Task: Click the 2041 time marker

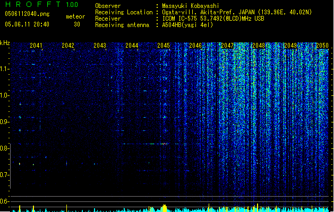Action: coord(36,45)
